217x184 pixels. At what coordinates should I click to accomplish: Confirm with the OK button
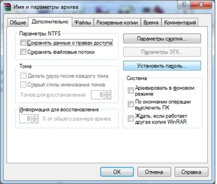tap(117, 172)
